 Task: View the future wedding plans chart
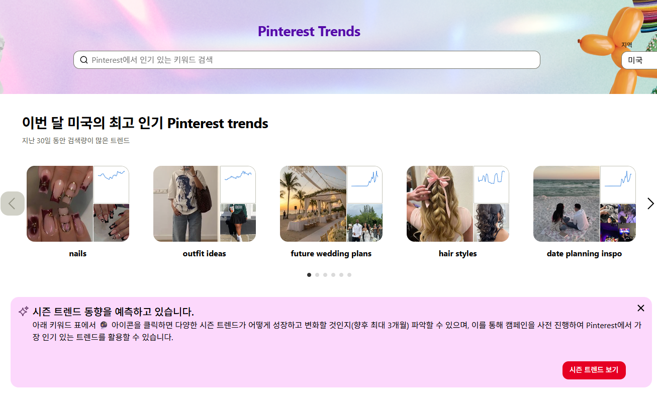point(365,184)
